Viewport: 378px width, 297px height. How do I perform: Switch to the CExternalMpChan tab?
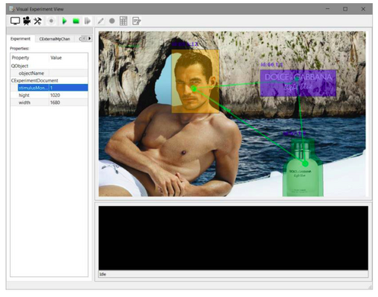pyautogui.click(x=54, y=39)
